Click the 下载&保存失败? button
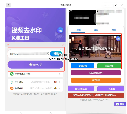This screenshot has width=127, height=114. point(81,89)
